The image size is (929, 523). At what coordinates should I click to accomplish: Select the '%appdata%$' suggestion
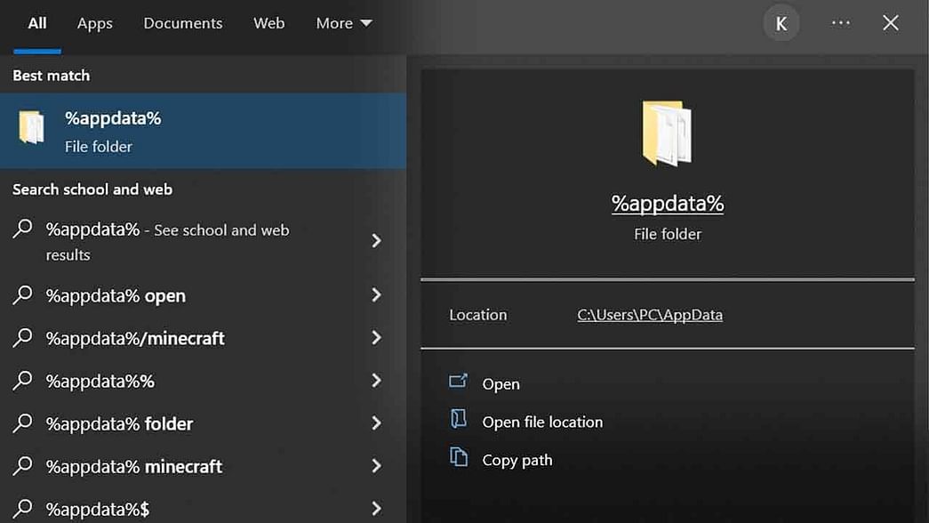[x=204, y=507]
